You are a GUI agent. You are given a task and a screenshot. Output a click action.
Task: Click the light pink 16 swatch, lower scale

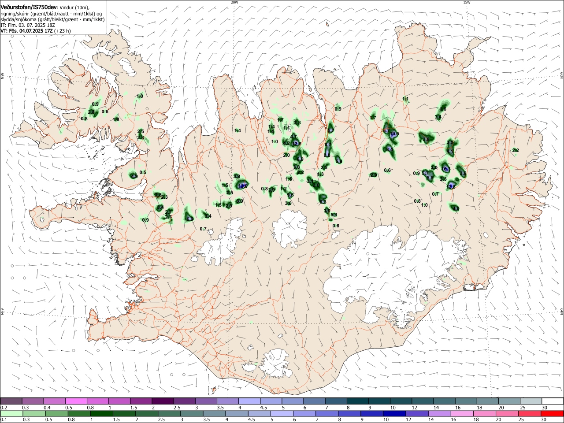point(462,413)
